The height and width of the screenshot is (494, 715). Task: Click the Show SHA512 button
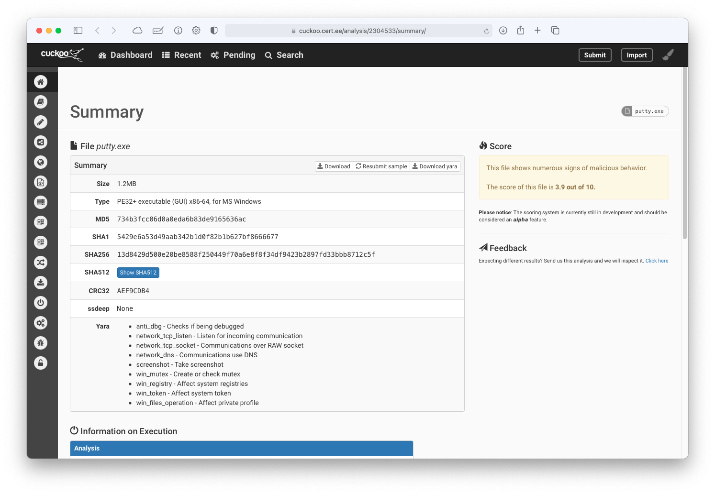[138, 273]
